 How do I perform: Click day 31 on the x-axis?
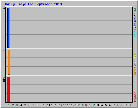(x=129, y=105)
